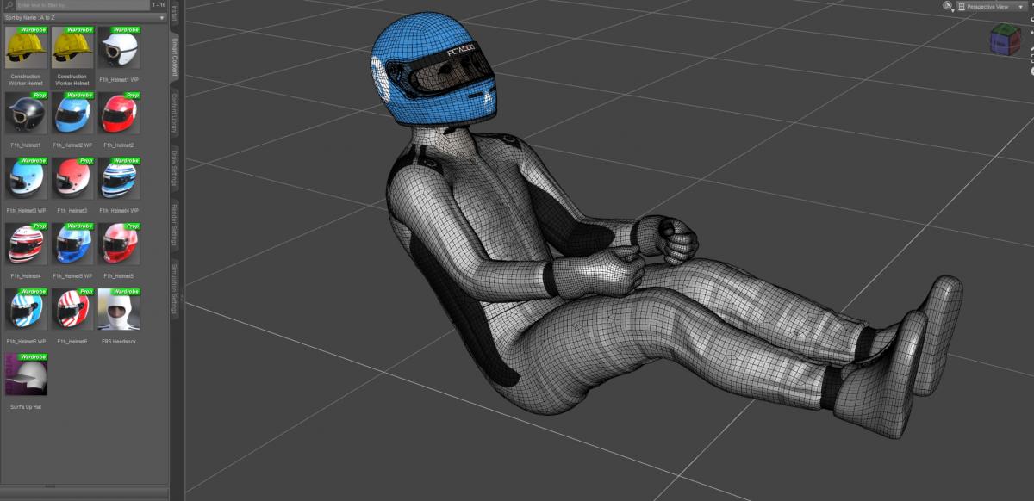
Task: Choose the black F1h_Helmet1 prop
Action: pyautogui.click(x=26, y=114)
